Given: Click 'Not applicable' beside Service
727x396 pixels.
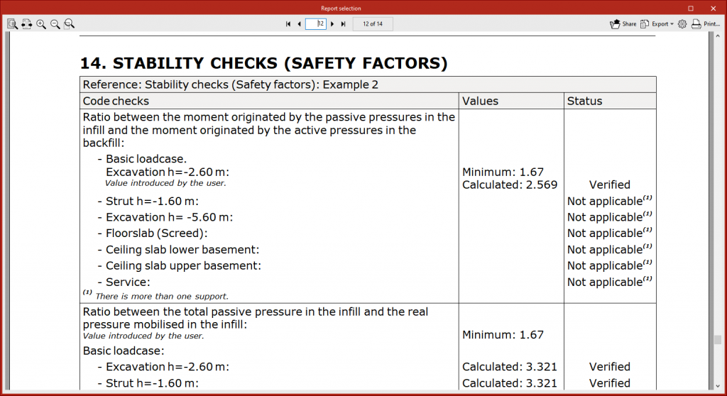Looking at the screenshot, I should (x=609, y=282).
